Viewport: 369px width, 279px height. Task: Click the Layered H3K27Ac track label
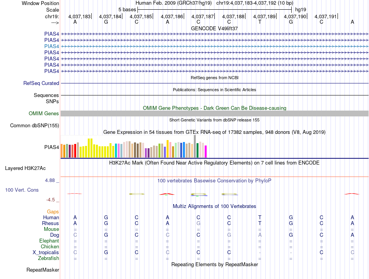tap(25, 168)
